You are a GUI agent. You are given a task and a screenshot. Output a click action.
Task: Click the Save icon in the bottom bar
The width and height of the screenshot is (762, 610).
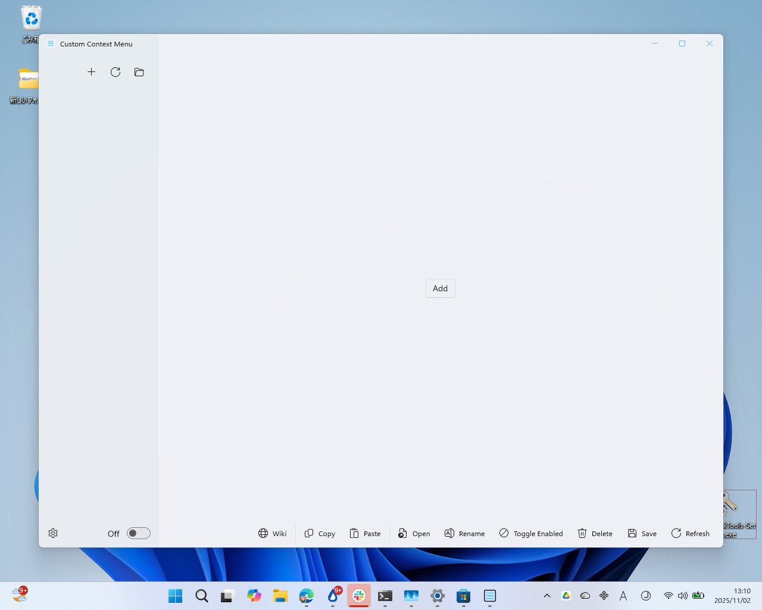(631, 533)
